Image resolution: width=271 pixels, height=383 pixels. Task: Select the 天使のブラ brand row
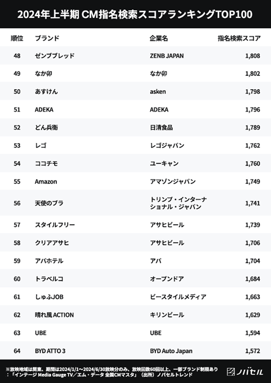click(x=135, y=203)
